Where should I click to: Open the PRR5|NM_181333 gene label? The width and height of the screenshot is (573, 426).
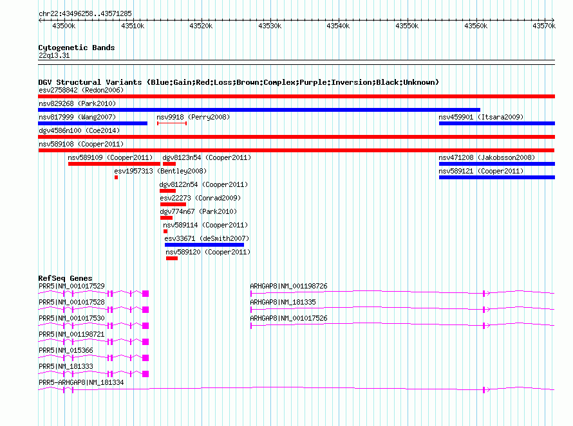click(x=66, y=366)
